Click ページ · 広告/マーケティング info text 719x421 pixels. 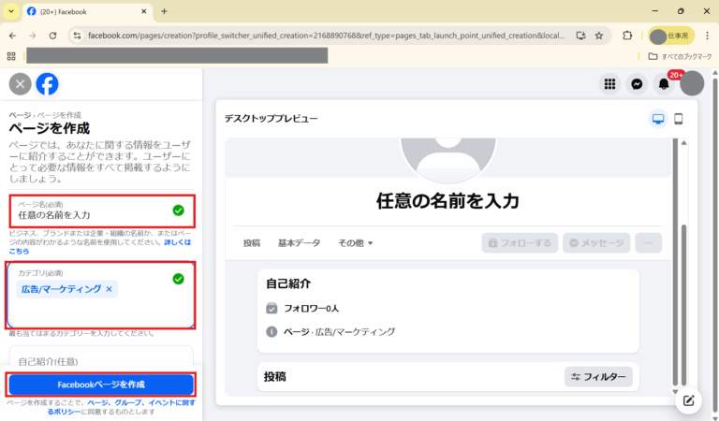pos(339,332)
